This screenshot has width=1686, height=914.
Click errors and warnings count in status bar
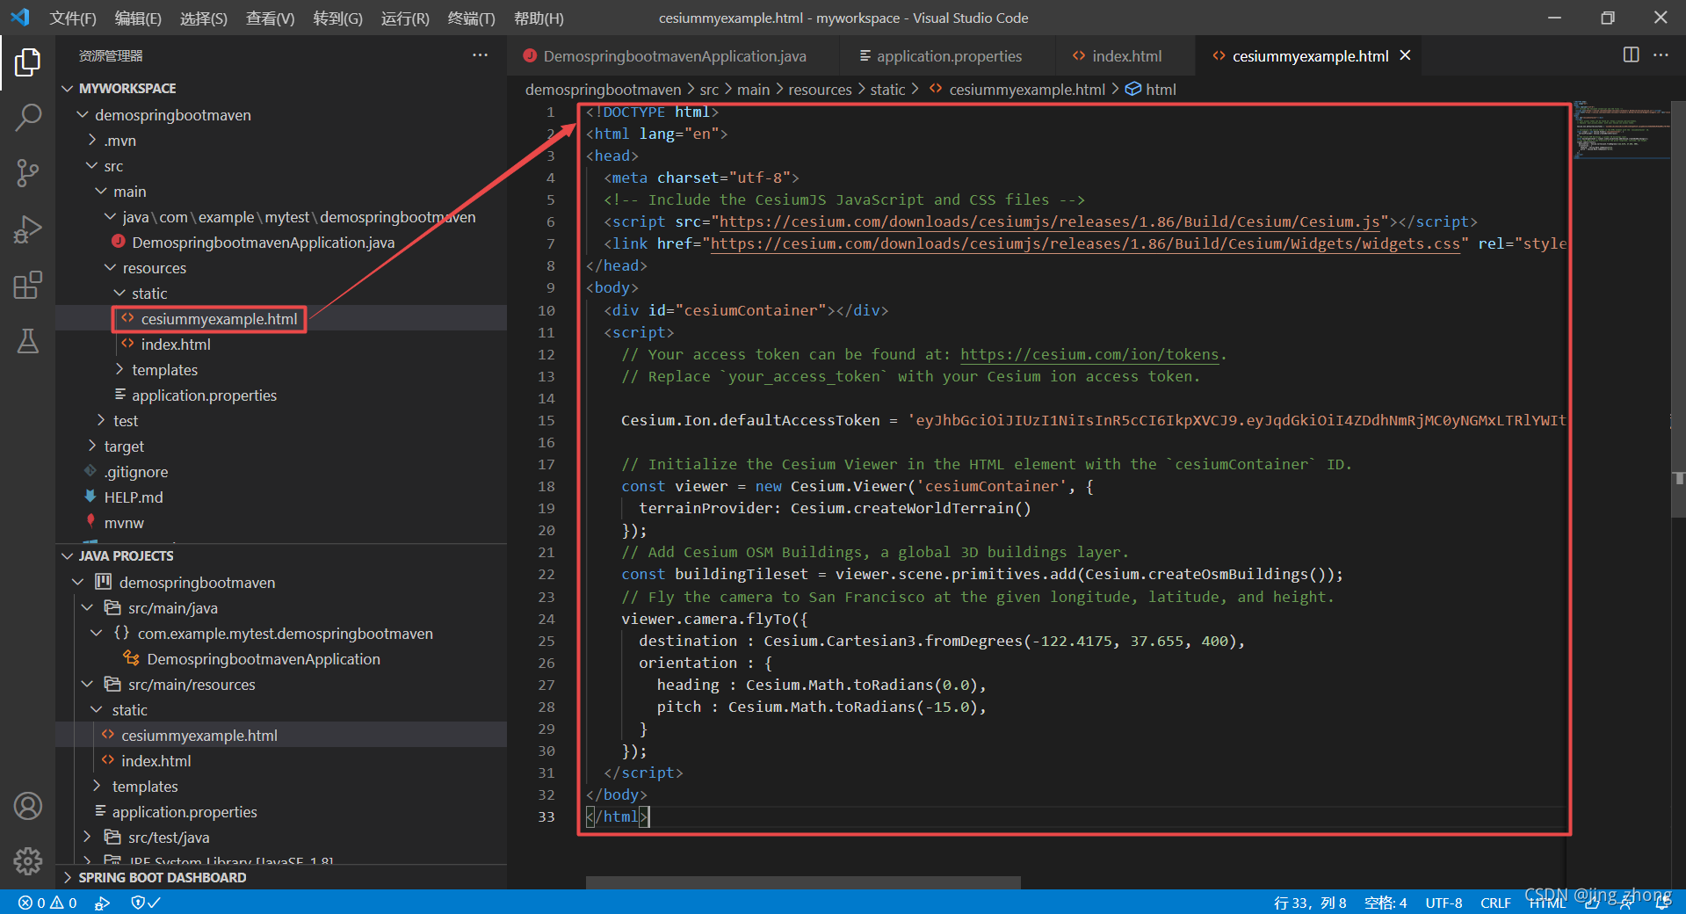click(47, 903)
